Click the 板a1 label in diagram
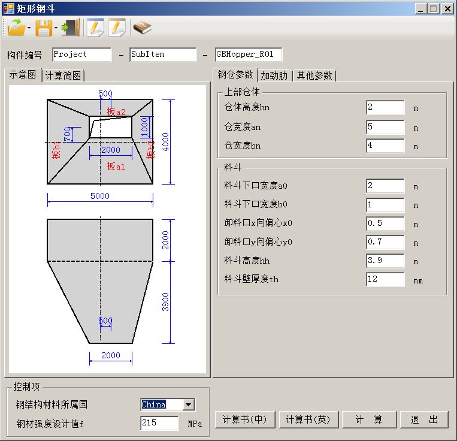The image size is (457, 441). [x=116, y=167]
